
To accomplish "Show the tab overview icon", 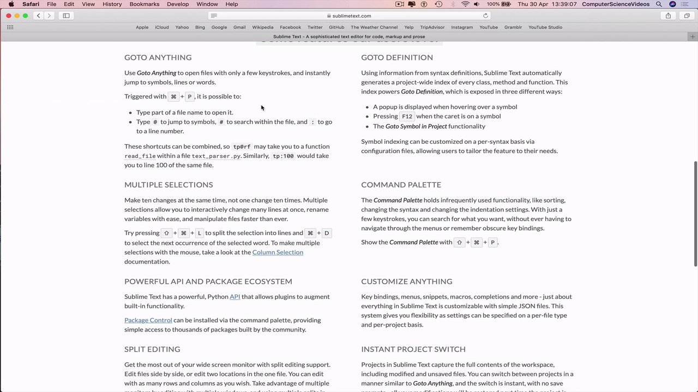I will pos(687,16).
